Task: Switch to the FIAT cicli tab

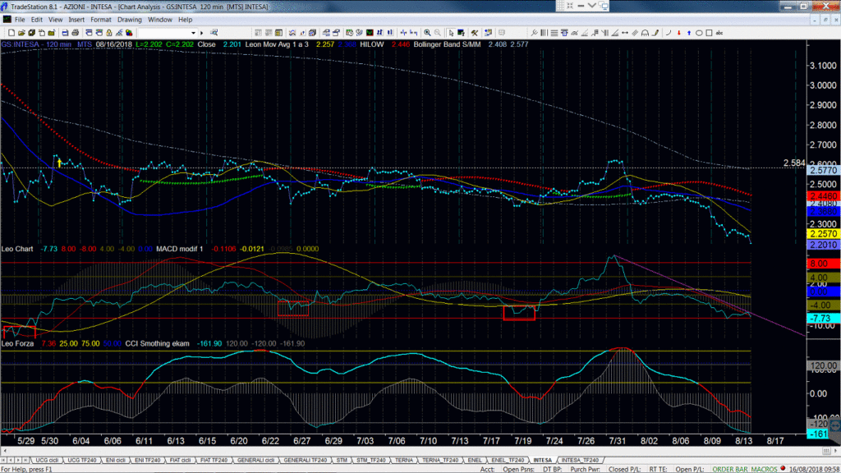Action: coord(180,460)
